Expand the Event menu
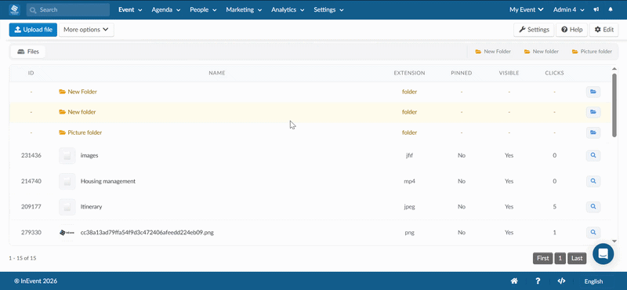 pyautogui.click(x=130, y=9)
